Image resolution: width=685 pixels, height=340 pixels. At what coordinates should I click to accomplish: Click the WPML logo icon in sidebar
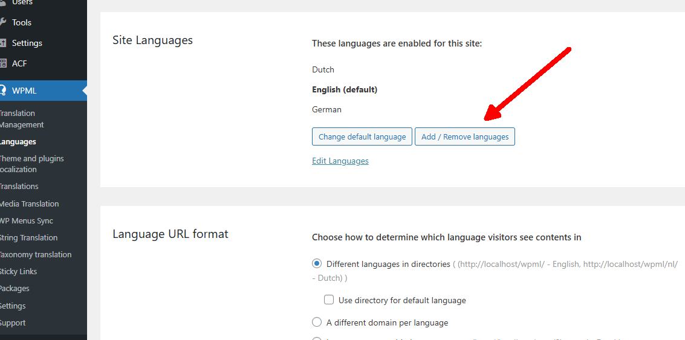click(x=3, y=91)
